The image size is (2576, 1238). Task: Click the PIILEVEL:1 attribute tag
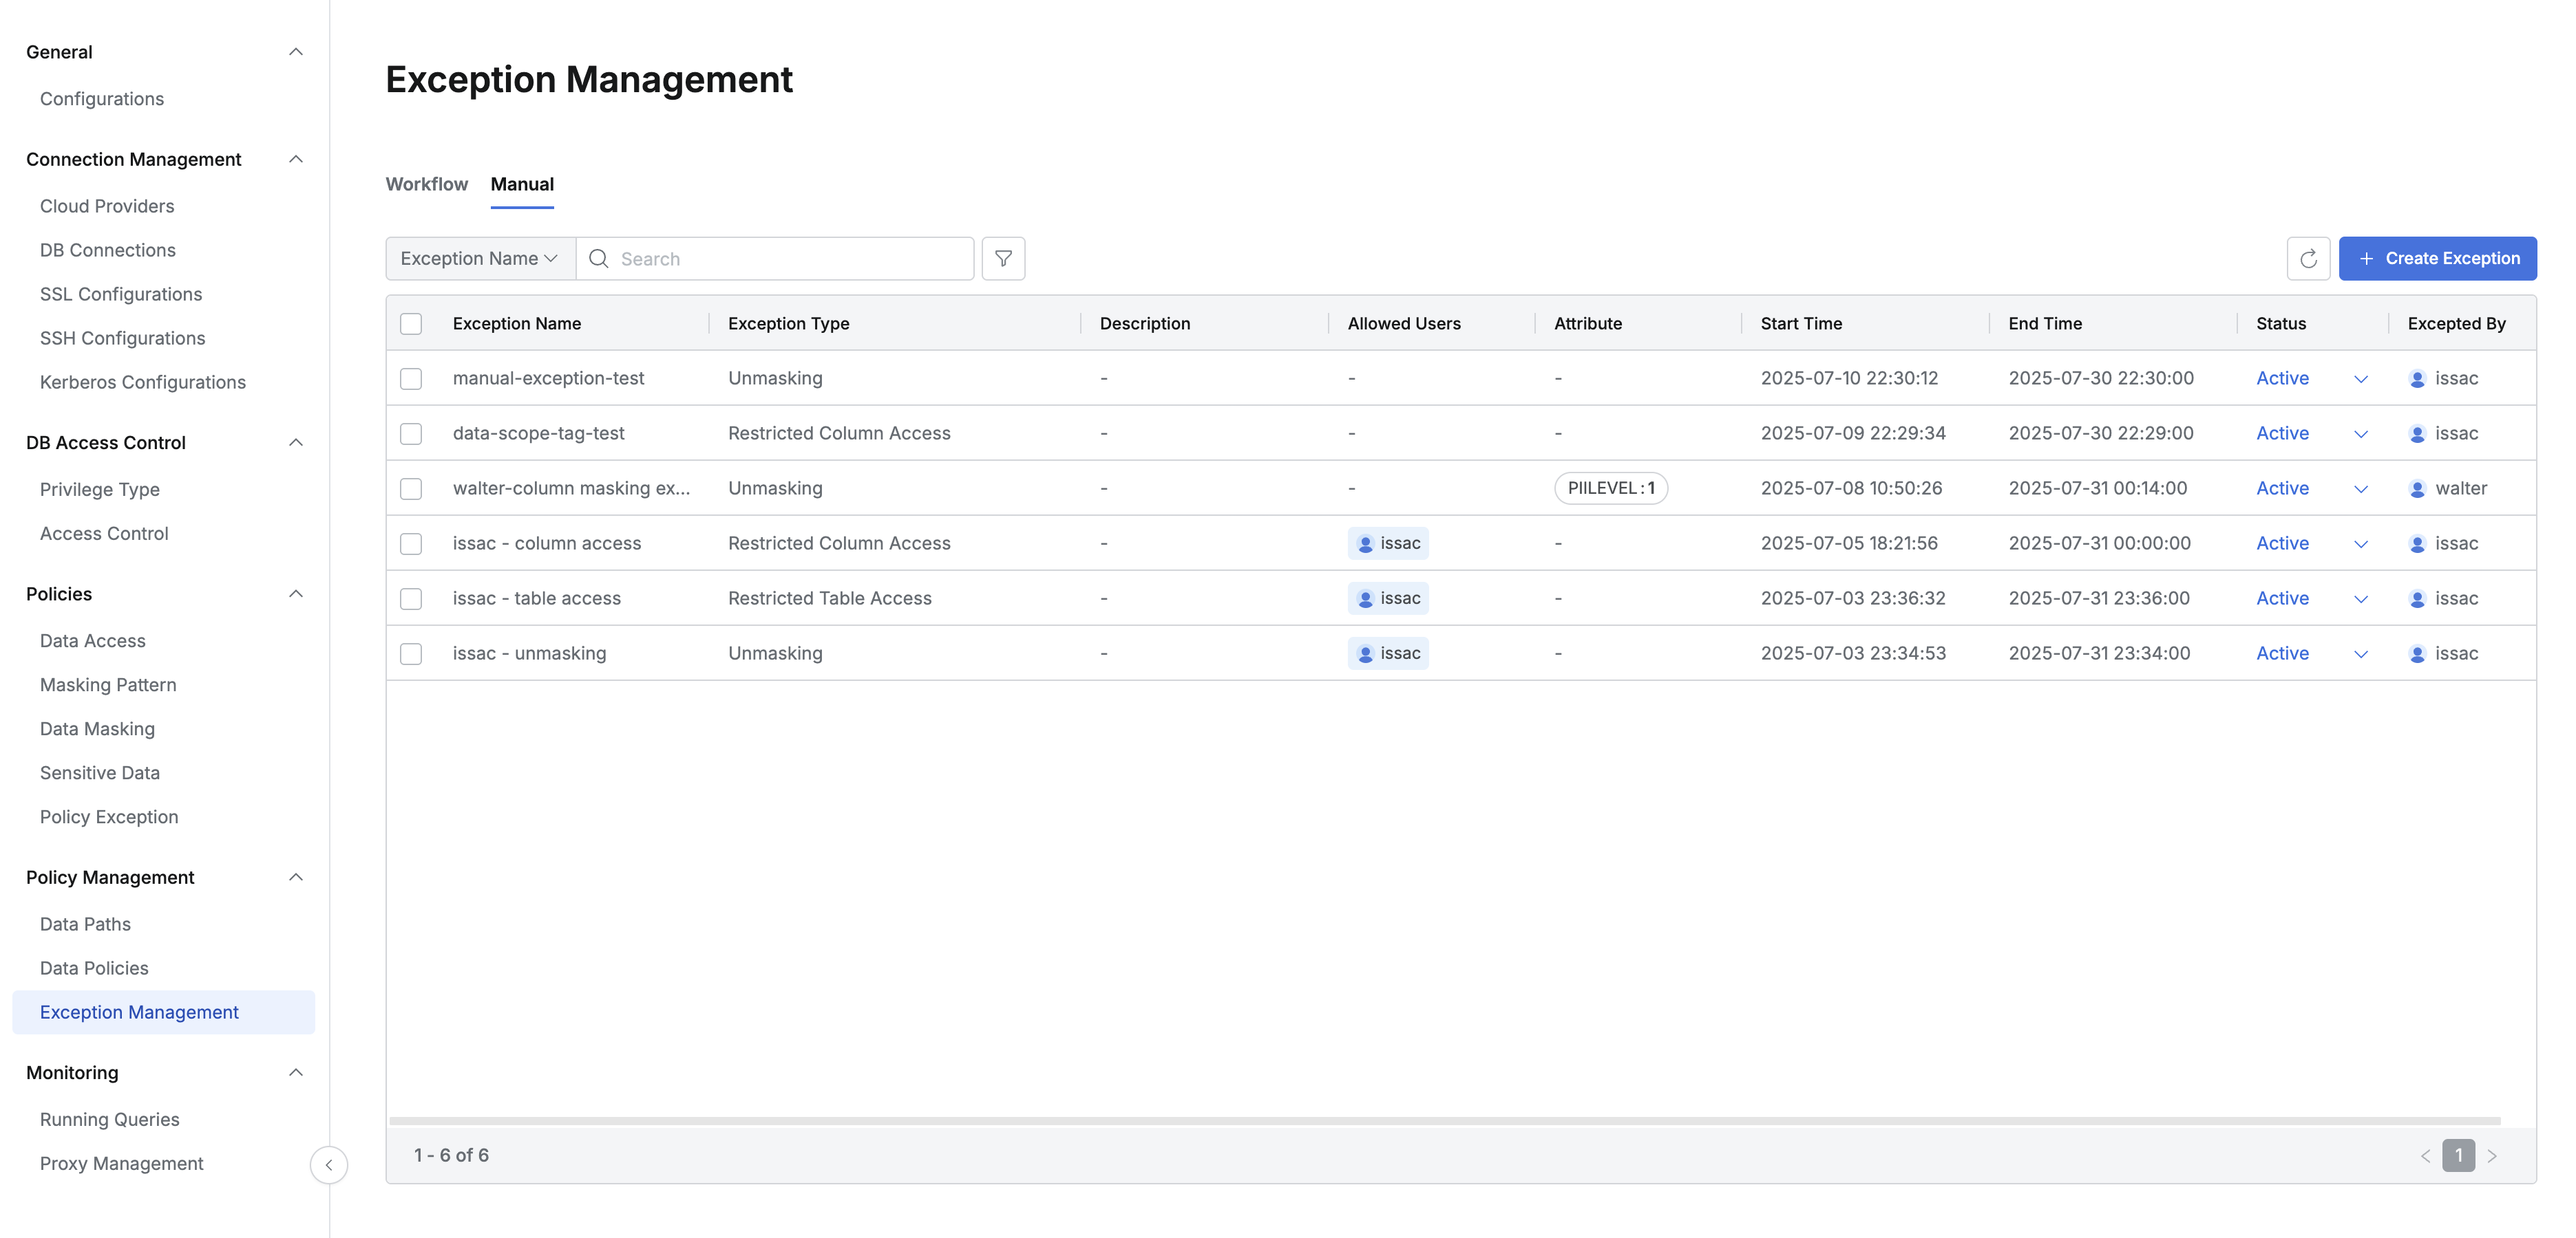pyautogui.click(x=1611, y=488)
